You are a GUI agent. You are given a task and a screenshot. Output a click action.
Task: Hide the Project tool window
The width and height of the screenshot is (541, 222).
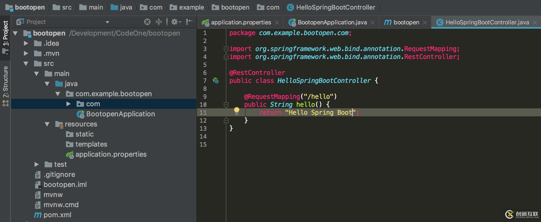click(x=189, y=22)
